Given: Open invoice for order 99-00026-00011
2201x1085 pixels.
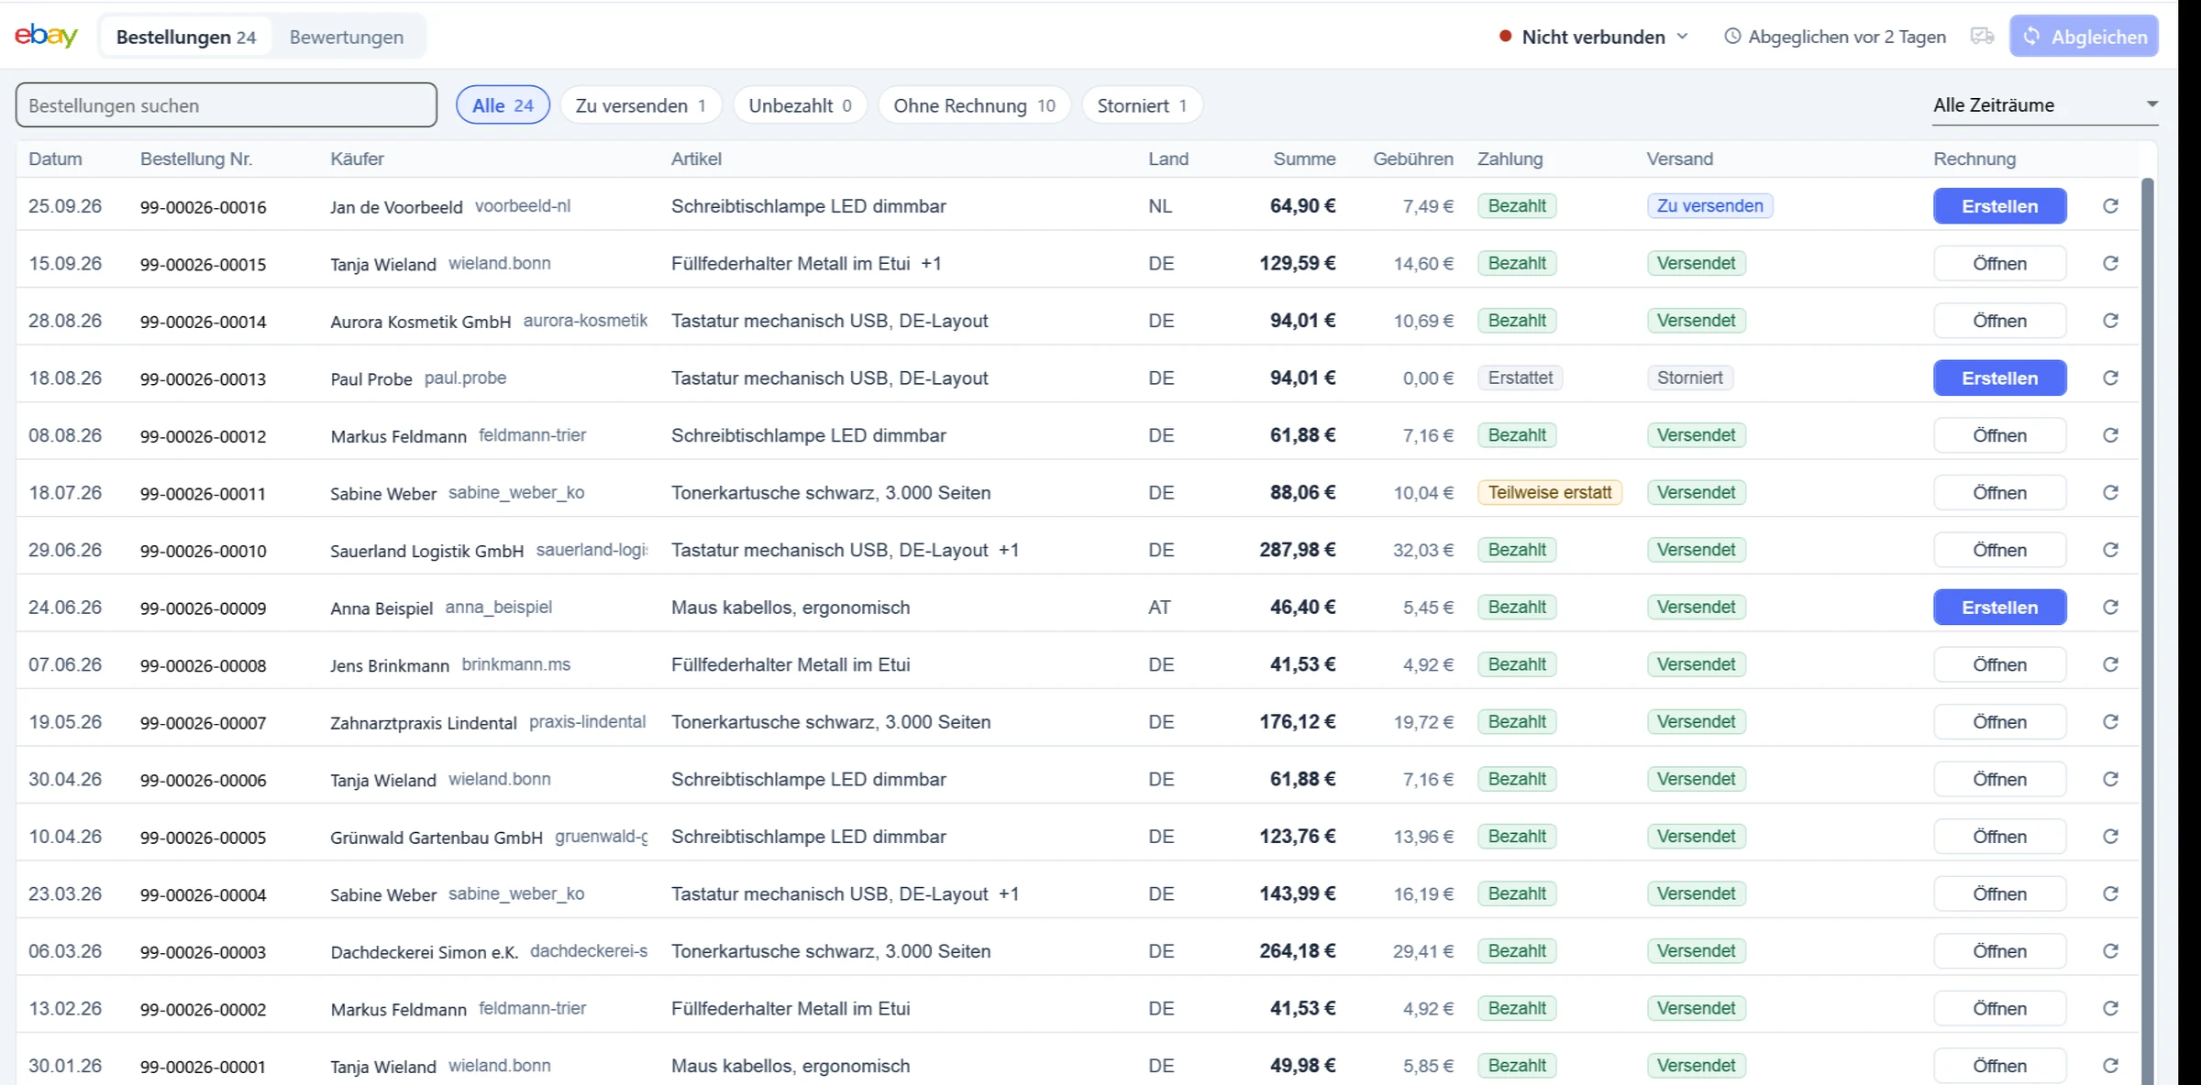Looking at the screenshot, I should point(1999,493).
